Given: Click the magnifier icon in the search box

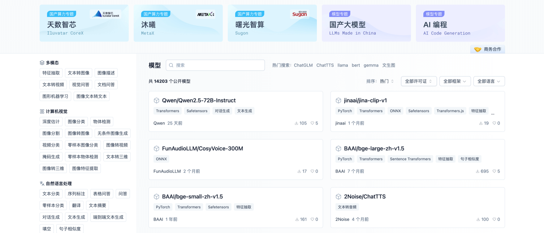Looking at the screenshot, I should coord(171,65).
